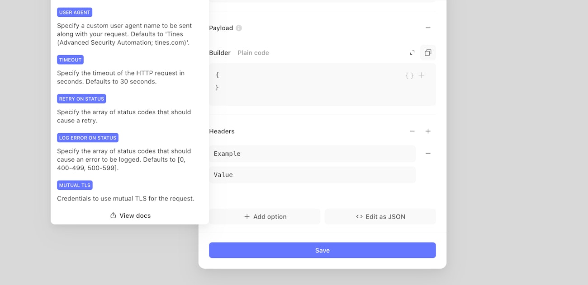Switch to the Plain code tab
588x285 pixels.
(253, 53)
